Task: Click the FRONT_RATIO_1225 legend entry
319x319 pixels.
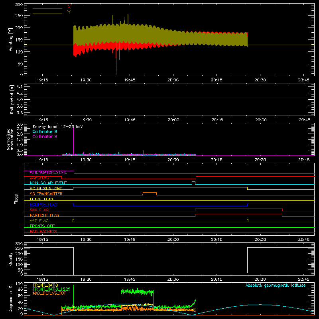Action: [x=52, y=289]
